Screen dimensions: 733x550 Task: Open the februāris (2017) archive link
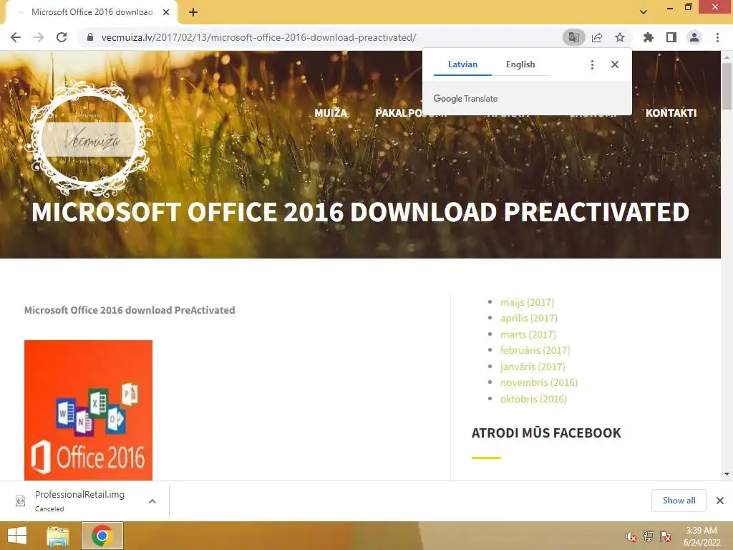pos(535,350)
